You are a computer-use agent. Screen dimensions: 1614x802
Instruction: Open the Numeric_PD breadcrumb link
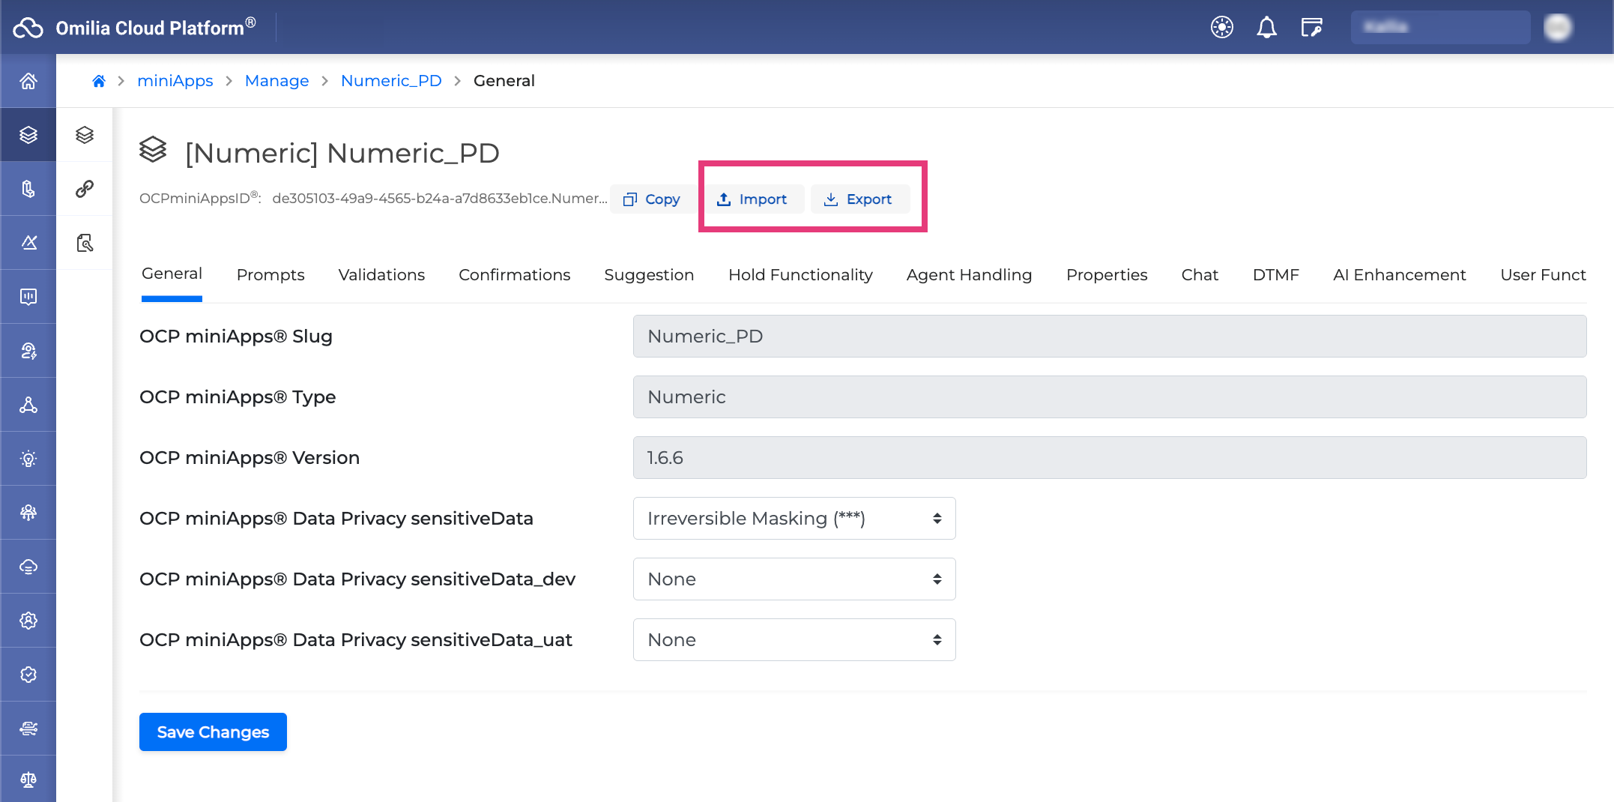pyautogui.click(x=391, y=81)
